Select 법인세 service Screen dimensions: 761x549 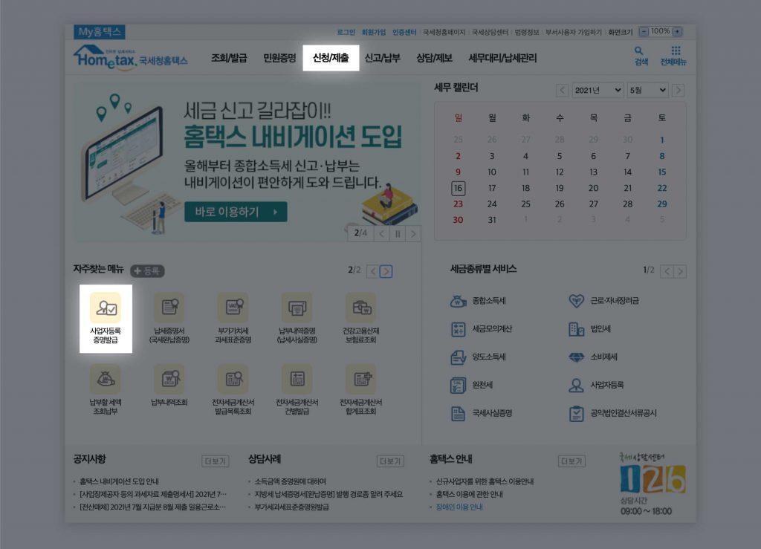(x=589, y=329)
